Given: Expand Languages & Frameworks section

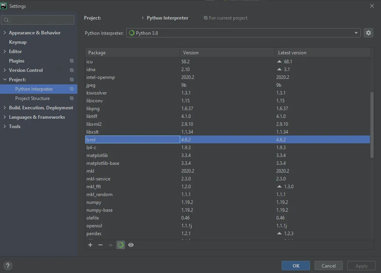Looking at the screenshot, I should click(5, 117).
